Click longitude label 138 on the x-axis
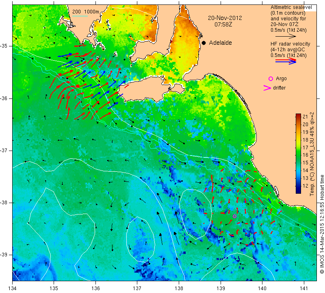 (x=179, y=289)
